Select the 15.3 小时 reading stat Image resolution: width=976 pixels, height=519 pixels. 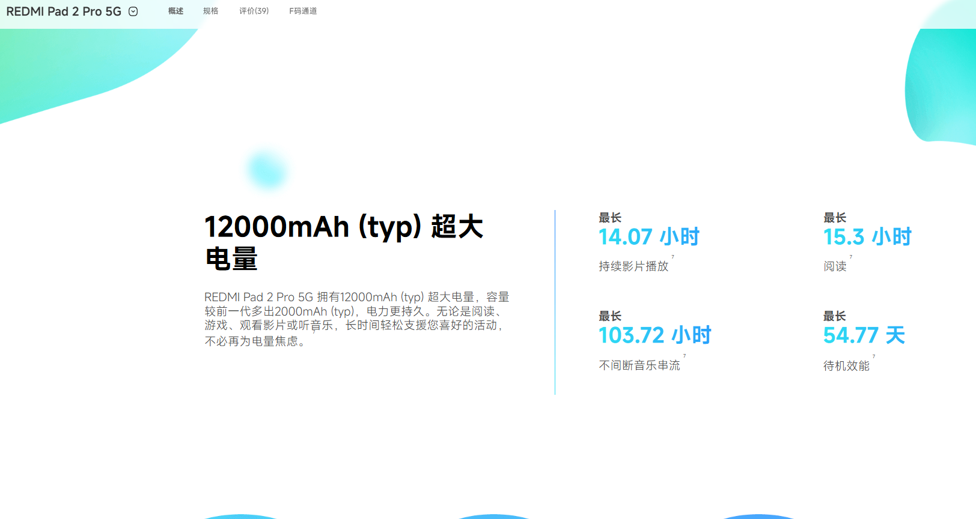tap(867, 237)
